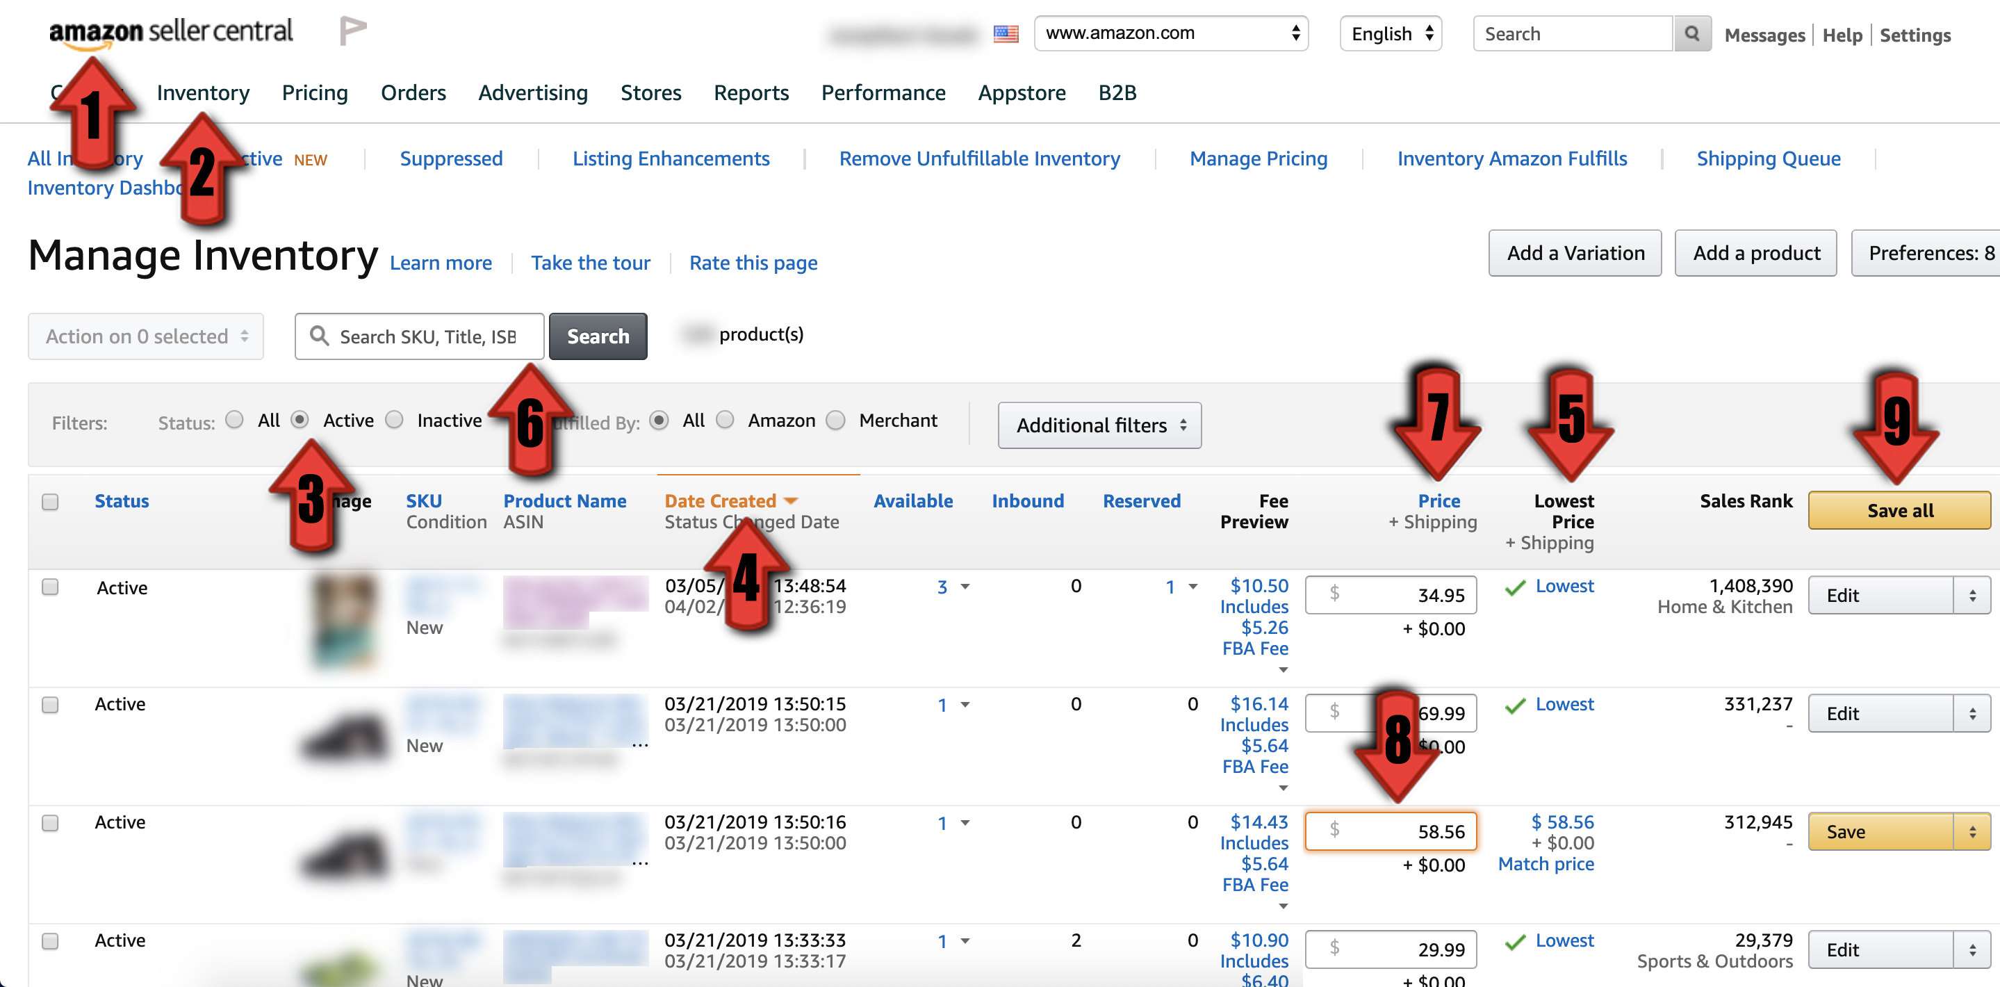
Task: Open the www.amazon.com marketplace dropdown
Action: click(1172, 33)
